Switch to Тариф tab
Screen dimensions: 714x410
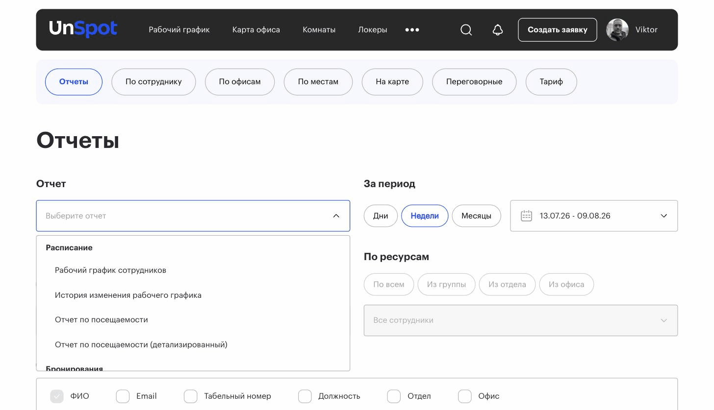pos(551,82)
